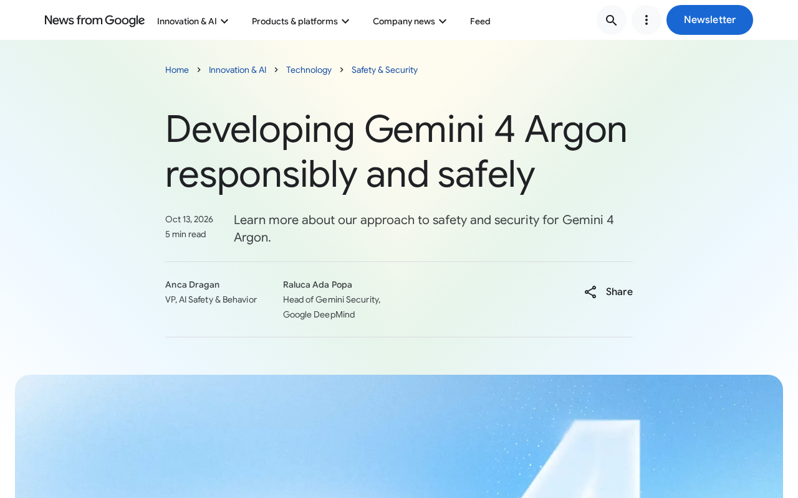Image resolution: width=798 pixels, height=498 pixels.
Task: Expand the Innovation & AI menu
Action: tap(193, 21)
